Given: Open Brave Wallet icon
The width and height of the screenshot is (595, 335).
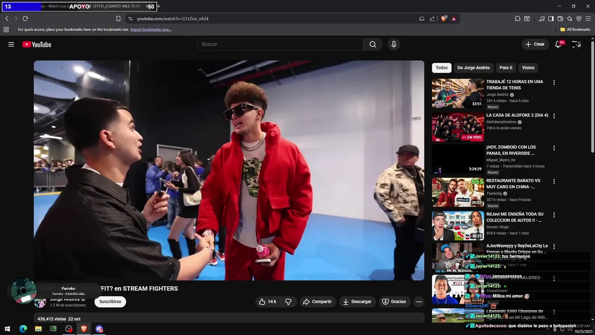Looking at the screenshot, I should pyautogui.click(x=560, y=19).
